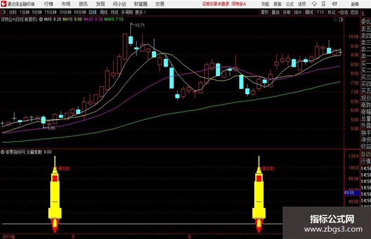Click the mobile phone icon
This screenshot has width=371, height=239.
323,4
